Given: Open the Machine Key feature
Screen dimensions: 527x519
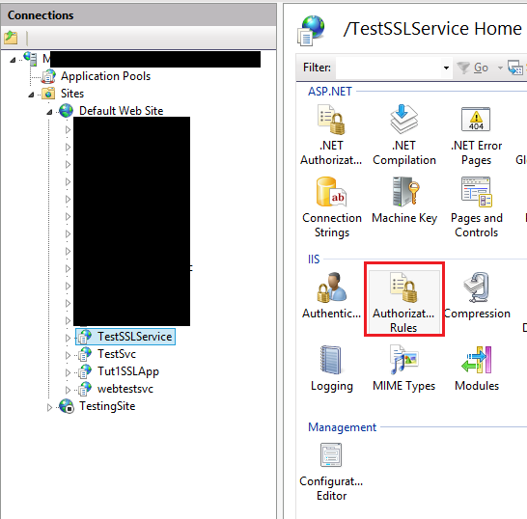Looking at the screenshot, I should coord(404,201).
